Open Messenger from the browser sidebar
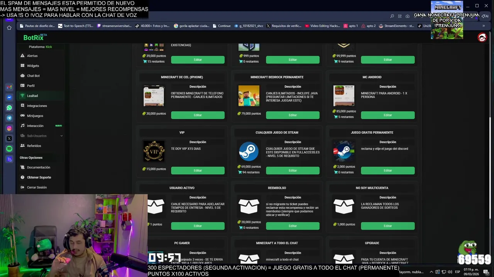 click(x=9, y=98)
